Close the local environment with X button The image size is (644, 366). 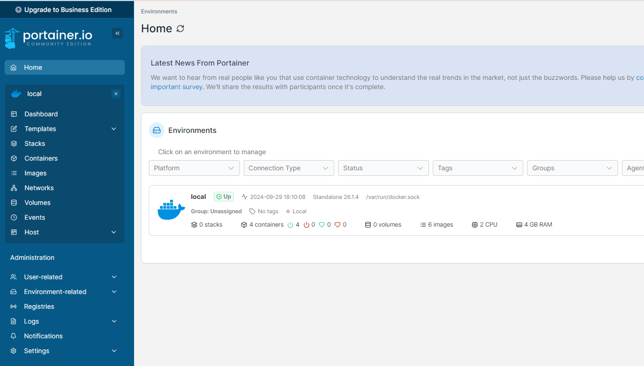pos(116,94)
